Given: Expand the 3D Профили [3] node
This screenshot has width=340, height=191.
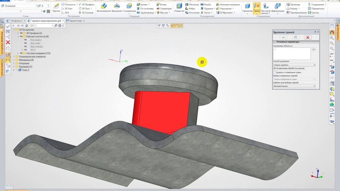Looking at the screenshot, I should click(x=18, y=33).
